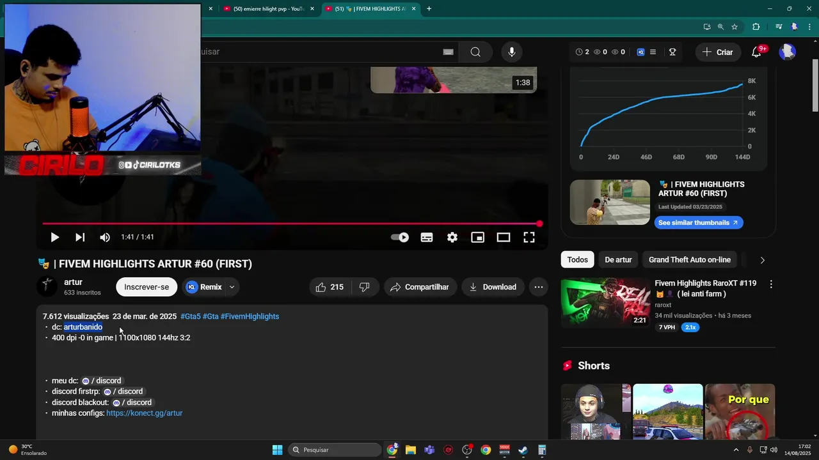This screenshot has height=460, width=819.
Task: Click vidIQ blue logo icon
Action: 640,52
